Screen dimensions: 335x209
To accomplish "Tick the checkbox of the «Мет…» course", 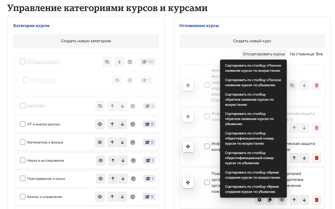I will pyautogui.click(x=207, y=85).
